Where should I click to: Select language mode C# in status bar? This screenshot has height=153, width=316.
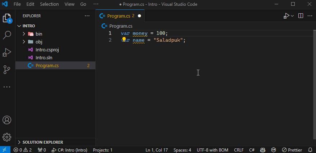point(252,150)
